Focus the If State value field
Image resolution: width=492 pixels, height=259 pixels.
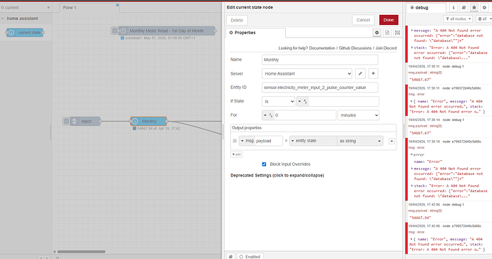coord(344,102)
